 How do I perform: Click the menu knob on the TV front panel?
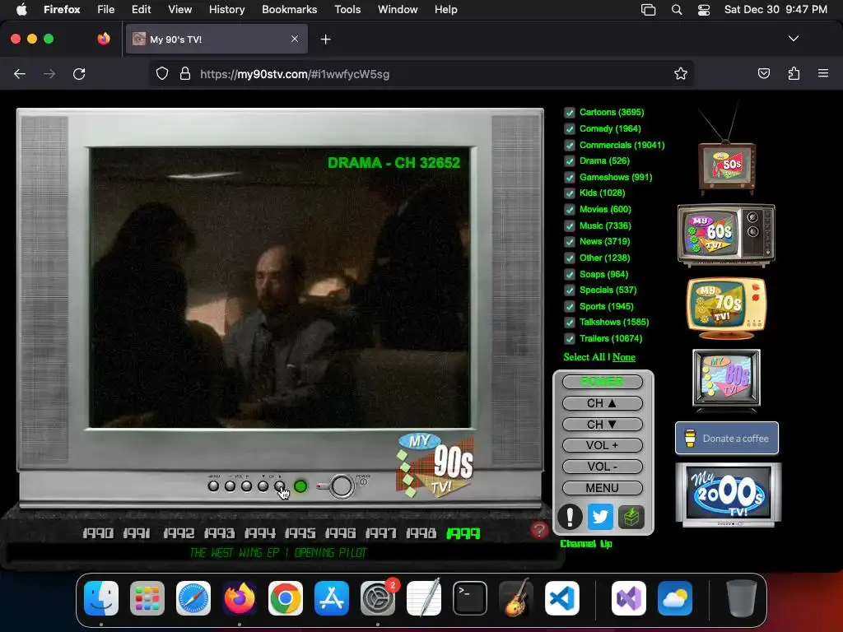[213, 486]
